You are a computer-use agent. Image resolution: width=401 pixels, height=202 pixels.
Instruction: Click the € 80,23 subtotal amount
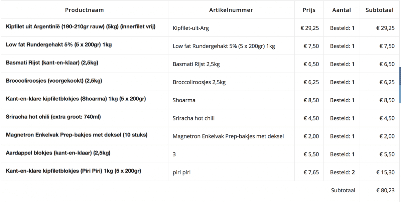point(385,190)
